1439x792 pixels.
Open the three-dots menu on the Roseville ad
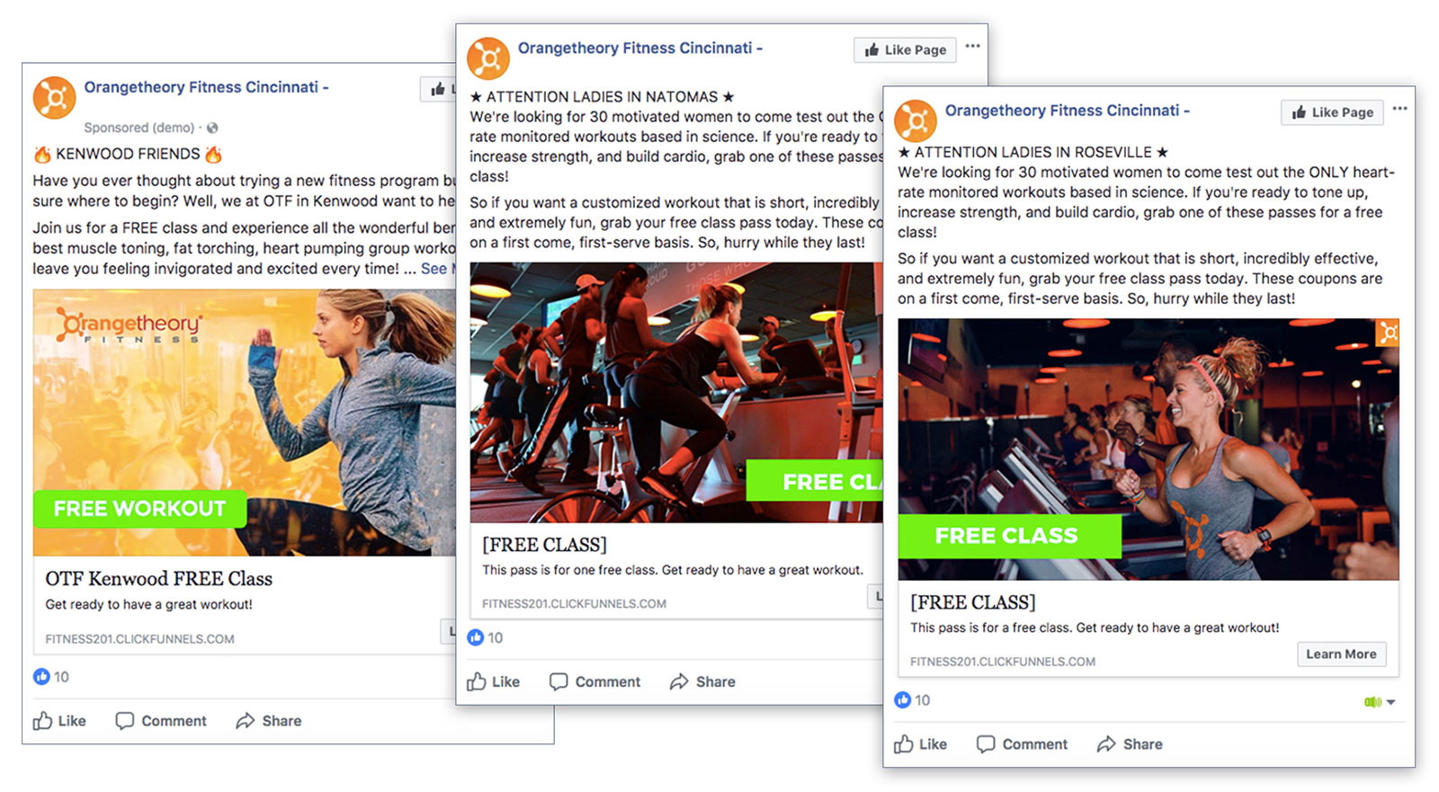pyautogui.click(x=1399, y=110)
